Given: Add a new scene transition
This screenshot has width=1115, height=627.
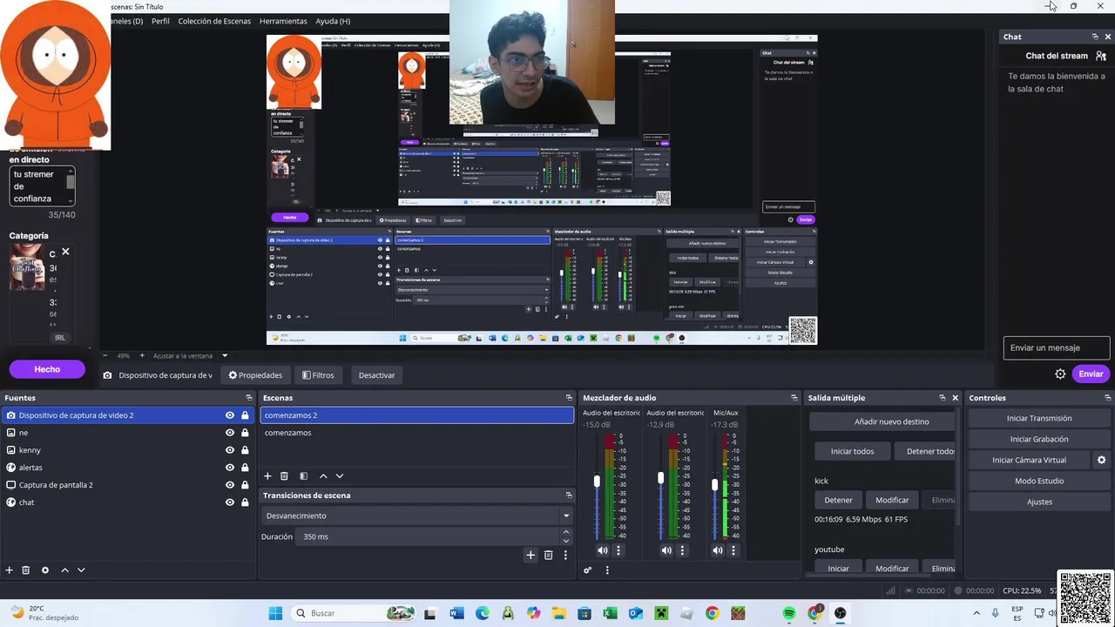Looking at the screenshot, I should point(530,555).
